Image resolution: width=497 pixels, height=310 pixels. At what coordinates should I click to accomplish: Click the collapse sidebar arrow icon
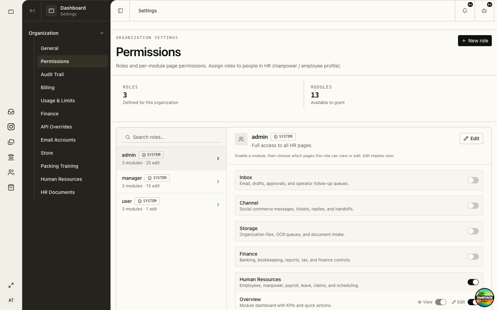tap(32, 11)
